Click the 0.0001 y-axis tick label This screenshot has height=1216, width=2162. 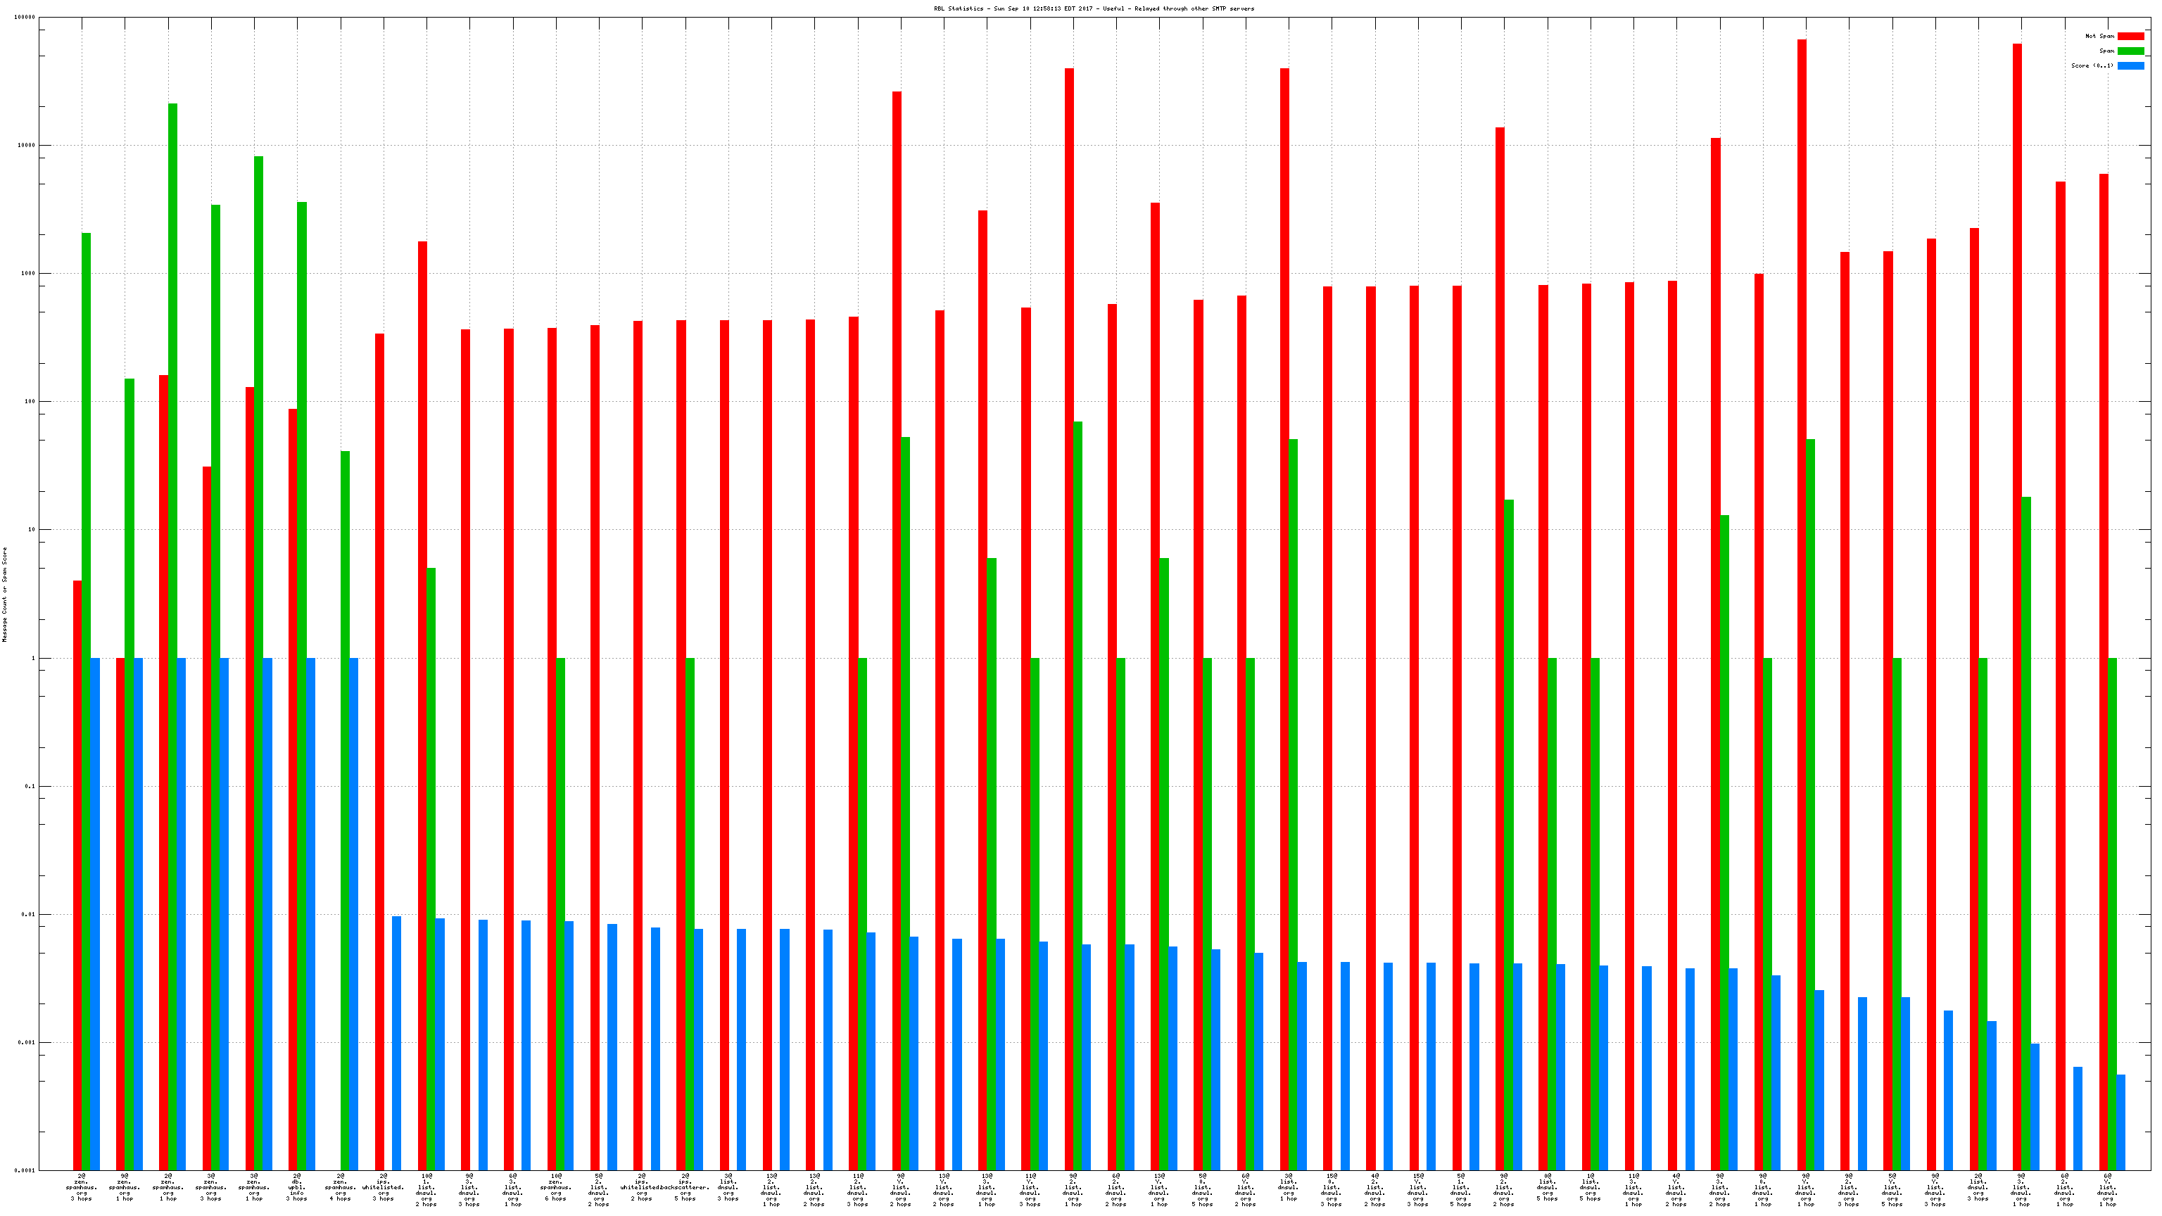point(25,1171)
